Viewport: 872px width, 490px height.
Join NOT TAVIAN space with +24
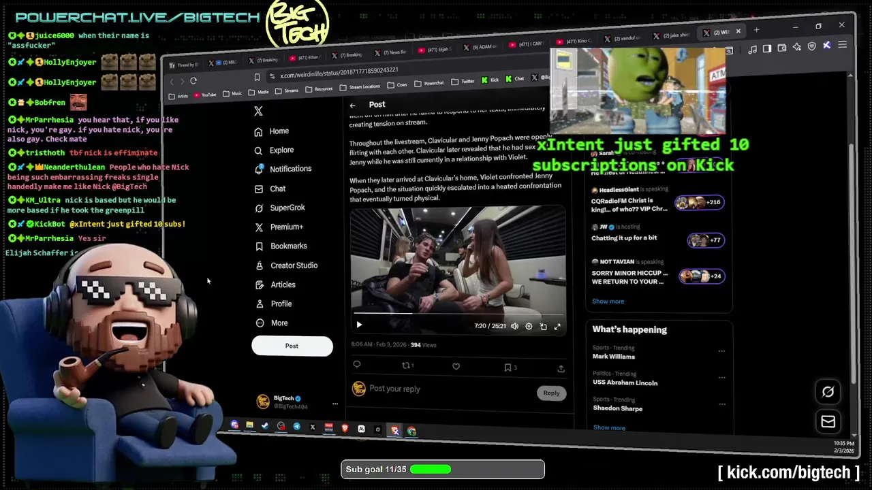[x=700, y=276]
